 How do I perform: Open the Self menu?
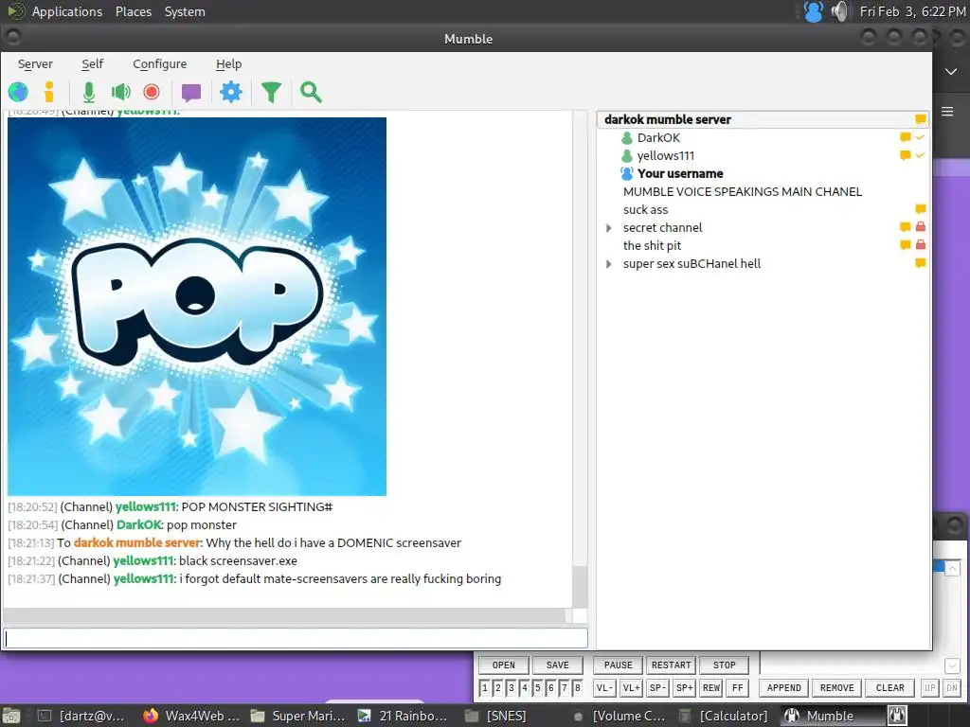(92, 64)
